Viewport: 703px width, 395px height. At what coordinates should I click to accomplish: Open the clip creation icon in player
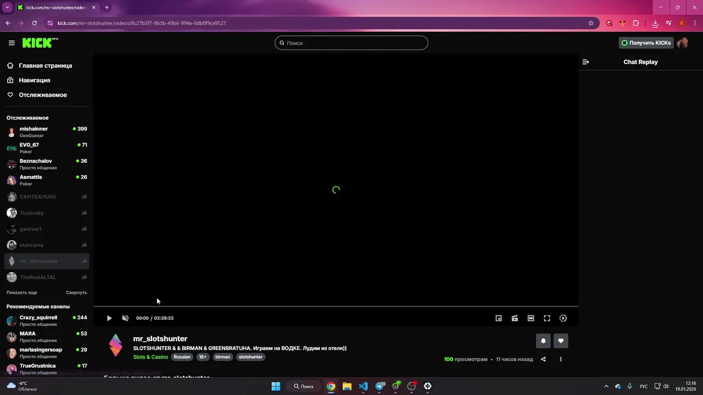click(515, 318)
